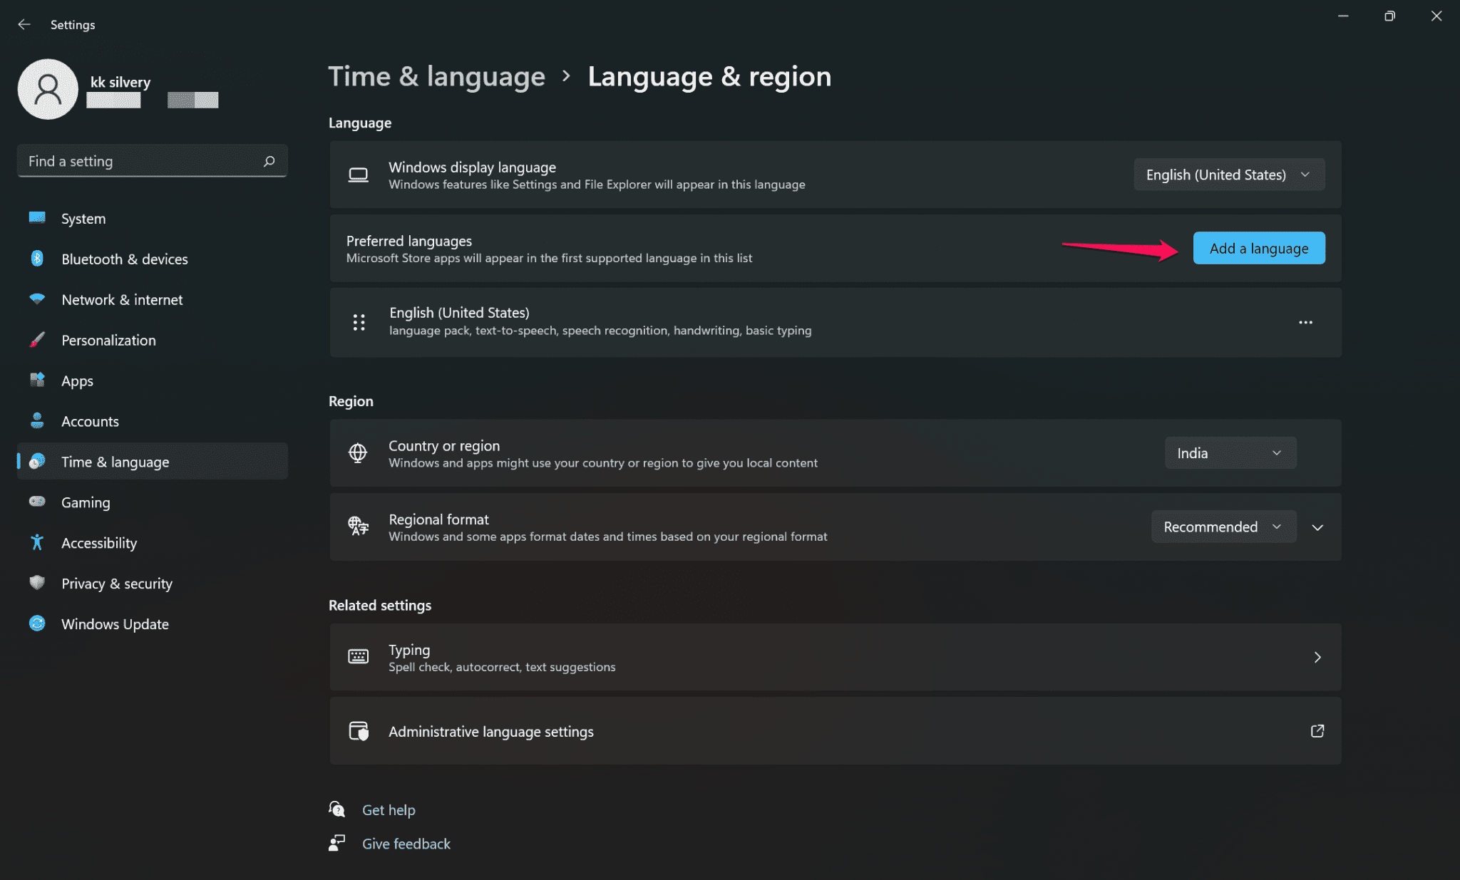Click the Time & language breadcrumb
This screenshot has height=880, width=1460.
pyautogui.click(x=436, y=76)
